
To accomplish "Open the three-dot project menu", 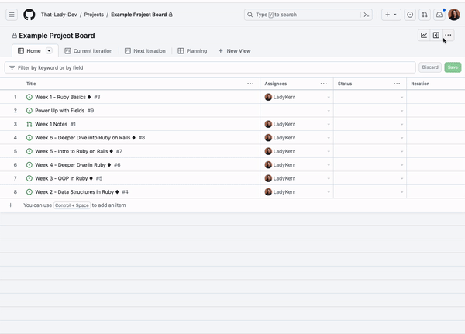I will [x=448, y=36].
